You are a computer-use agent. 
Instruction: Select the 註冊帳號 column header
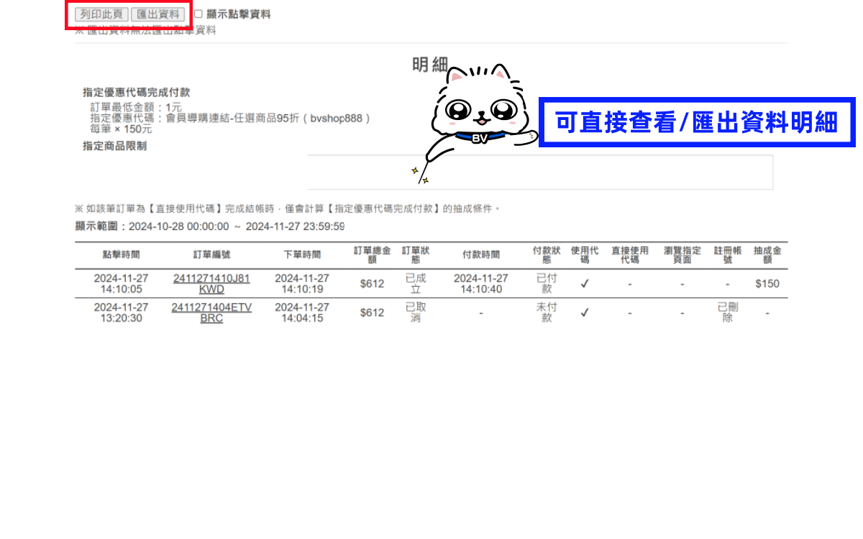[728, 255]
